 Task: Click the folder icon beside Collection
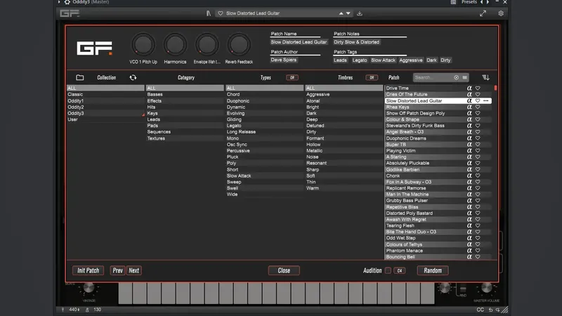(80, 77)
